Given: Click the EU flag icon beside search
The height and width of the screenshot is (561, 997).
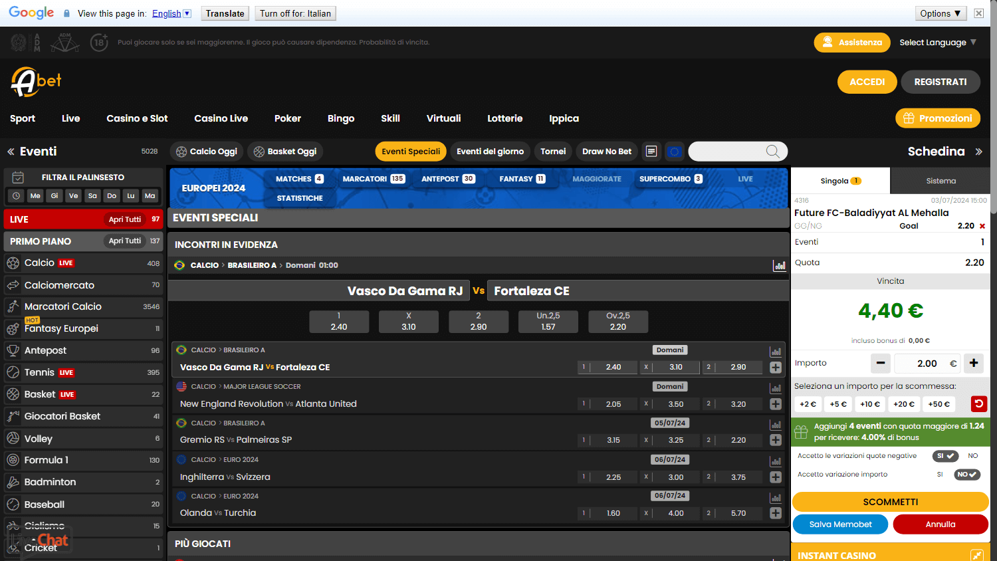Looking at the screenshot, I should click(674, 152).
